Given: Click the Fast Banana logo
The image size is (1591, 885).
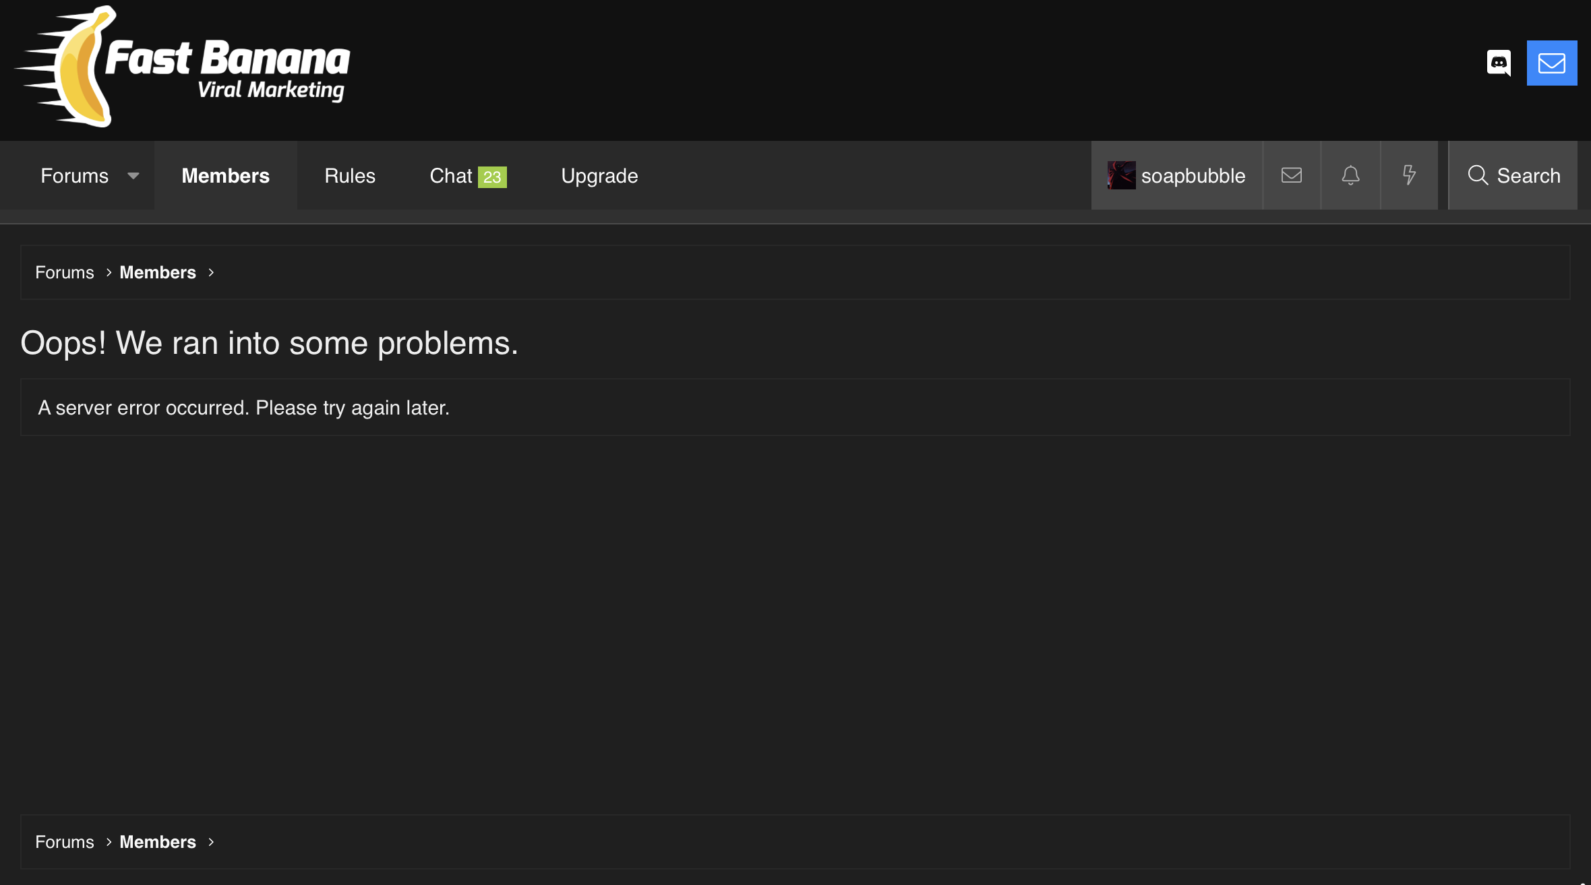Looking at the screenshot, I should point(183,67).
